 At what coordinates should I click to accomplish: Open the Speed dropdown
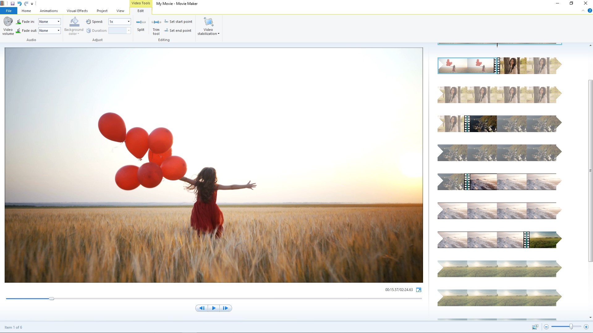[x=129, y=22]
